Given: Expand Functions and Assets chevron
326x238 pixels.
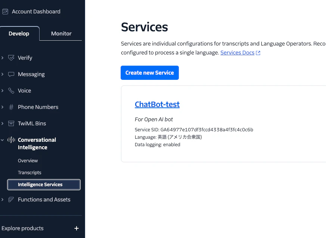Looking at the screenshot, I should 2,200.
